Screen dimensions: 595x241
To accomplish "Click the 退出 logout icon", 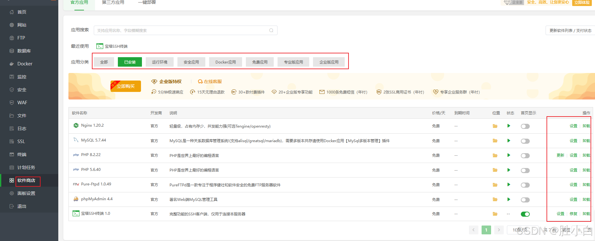I will [12, 206].
